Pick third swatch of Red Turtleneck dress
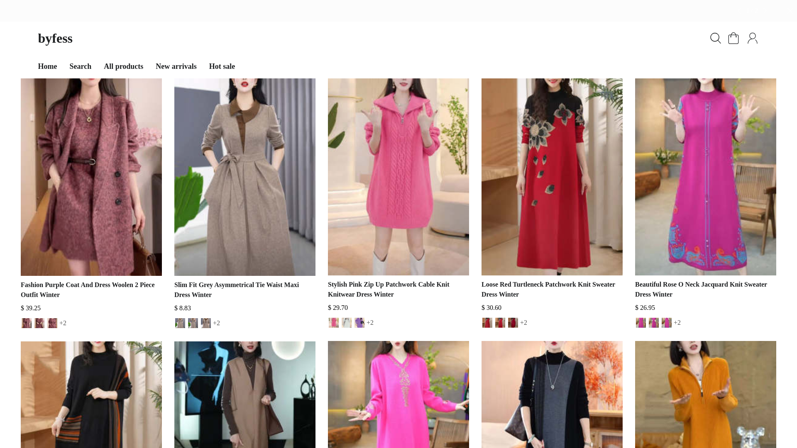Viewport: 797px width, 448px height. (513, 323)
